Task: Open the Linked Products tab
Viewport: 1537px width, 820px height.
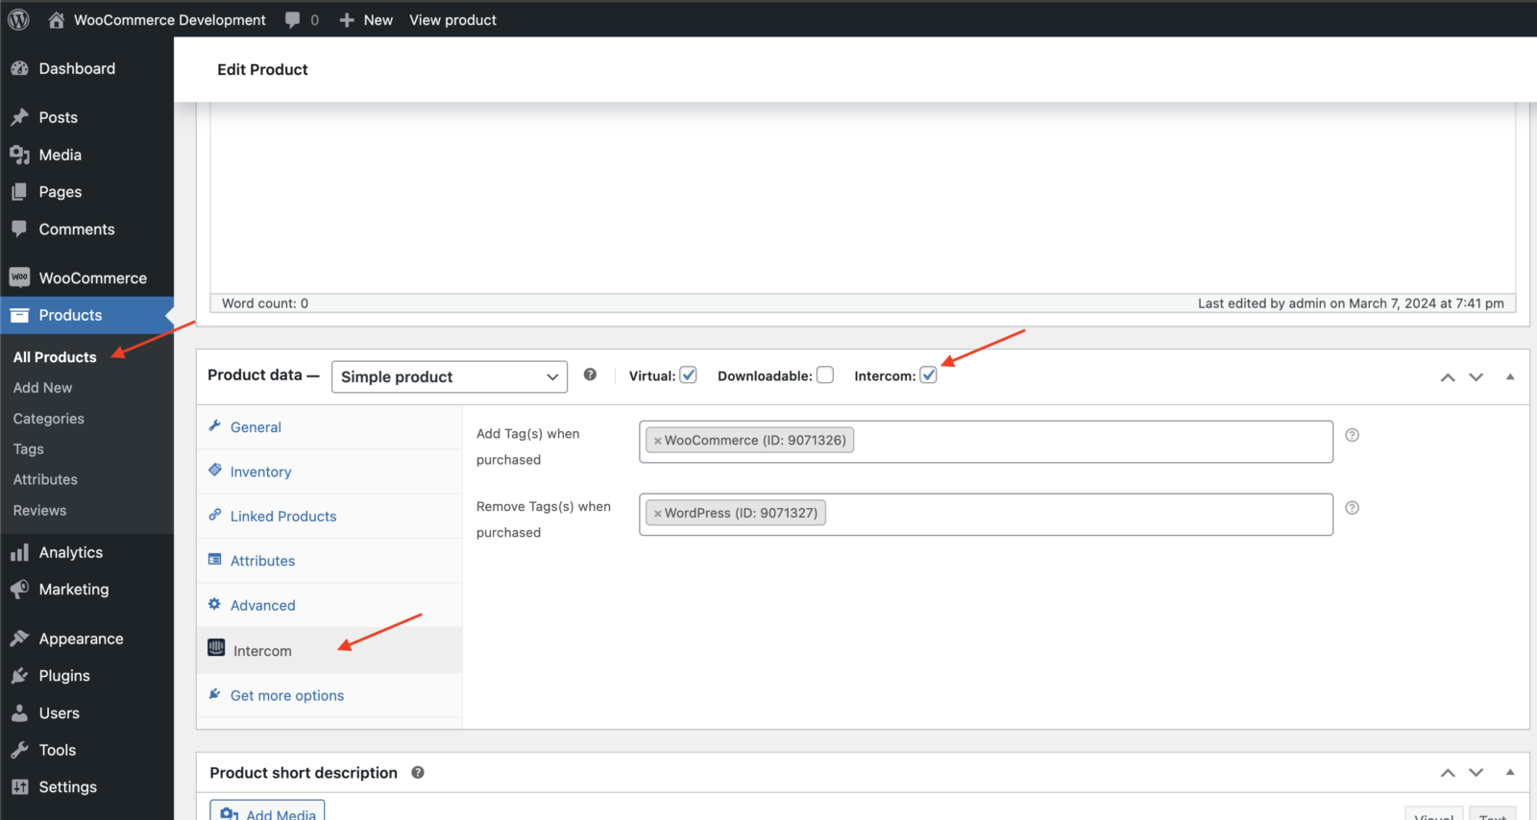Action: click(x=283, y=517)
